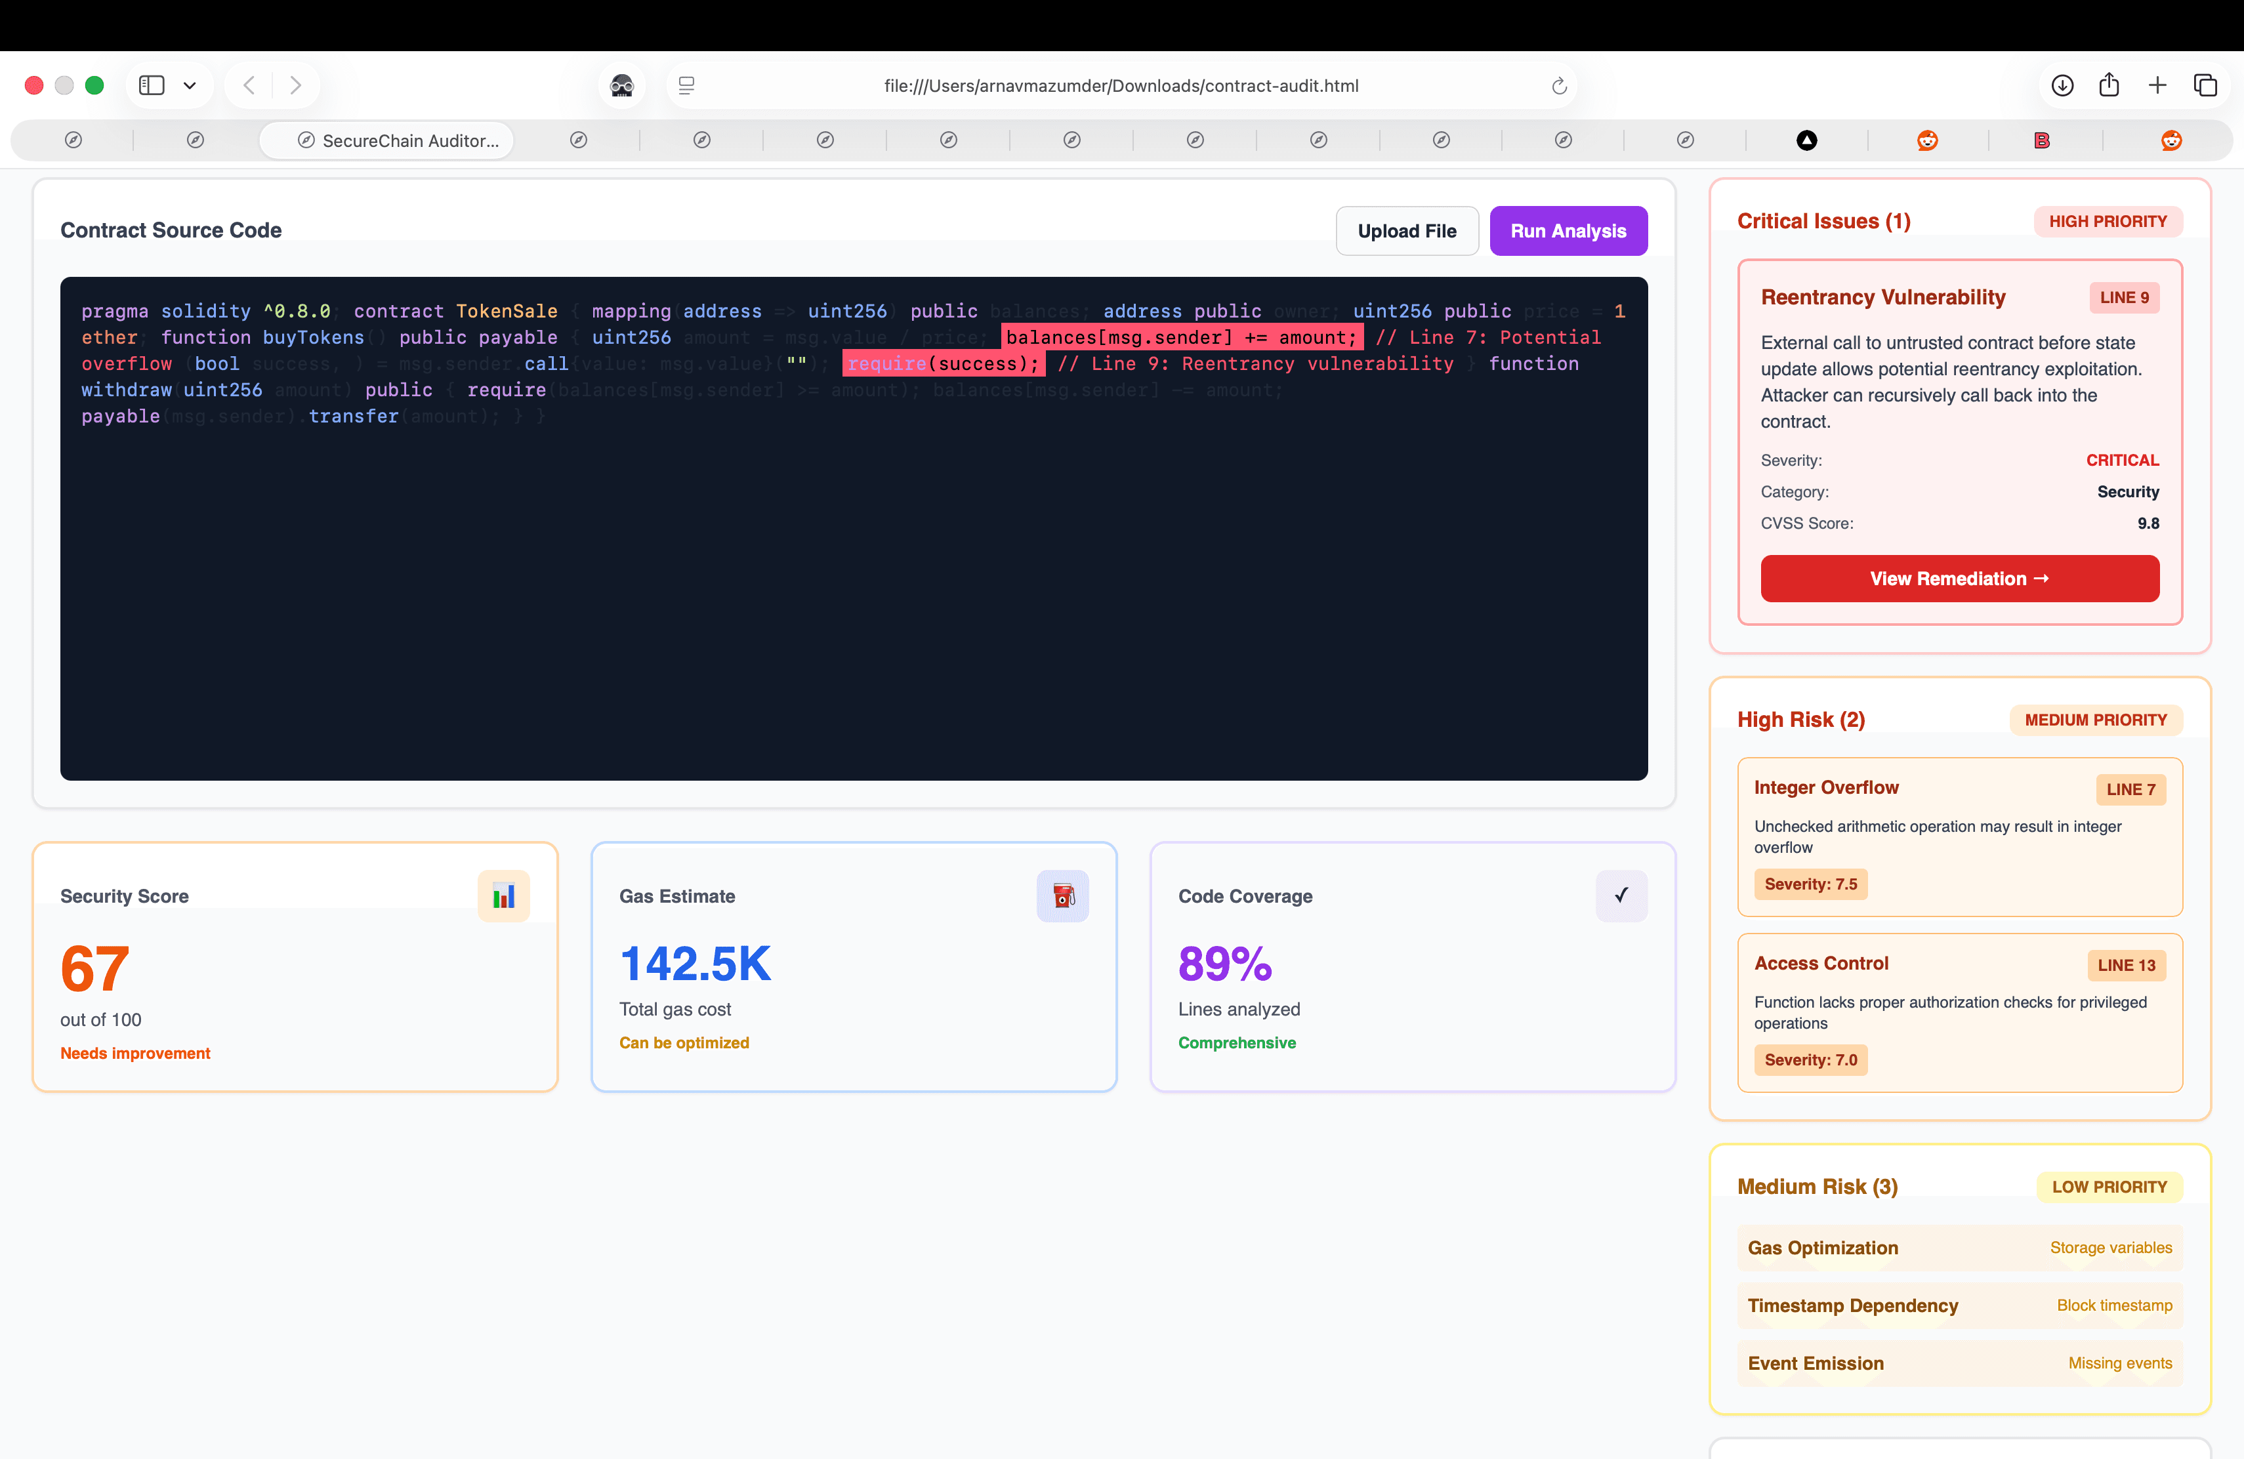Click the bar chart icon on Security Score card
This screenshot has height=1459, width=2244.
tap(503, 895)
